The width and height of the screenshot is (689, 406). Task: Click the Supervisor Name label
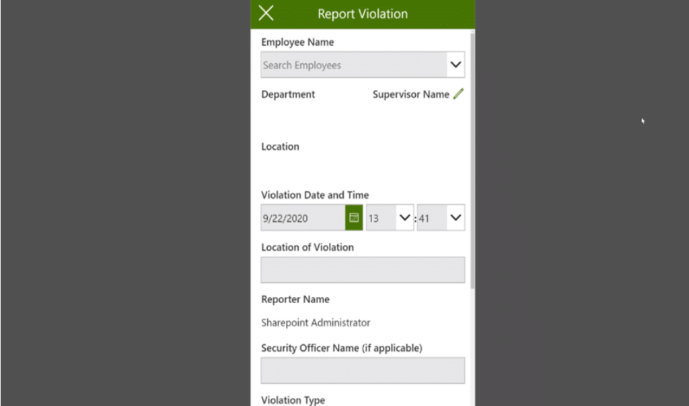point(411,94)
